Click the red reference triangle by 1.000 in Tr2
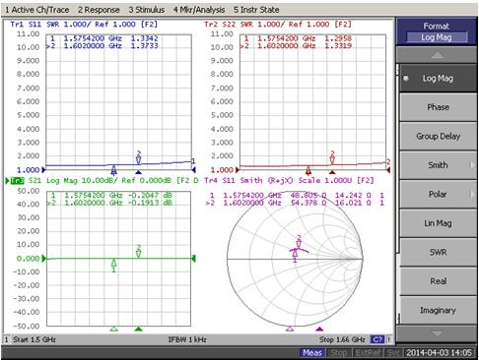479x360 pixels. [x=238, y=169]
